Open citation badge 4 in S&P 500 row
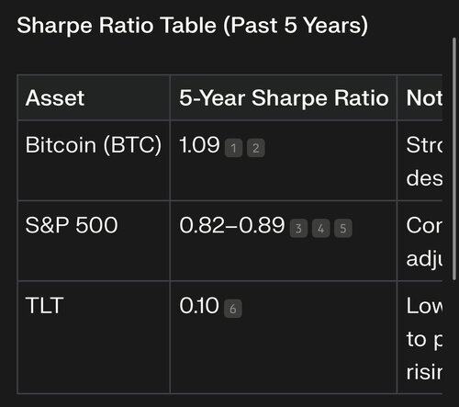This screenshot has height=407, width=459. [x=320, y=228]
